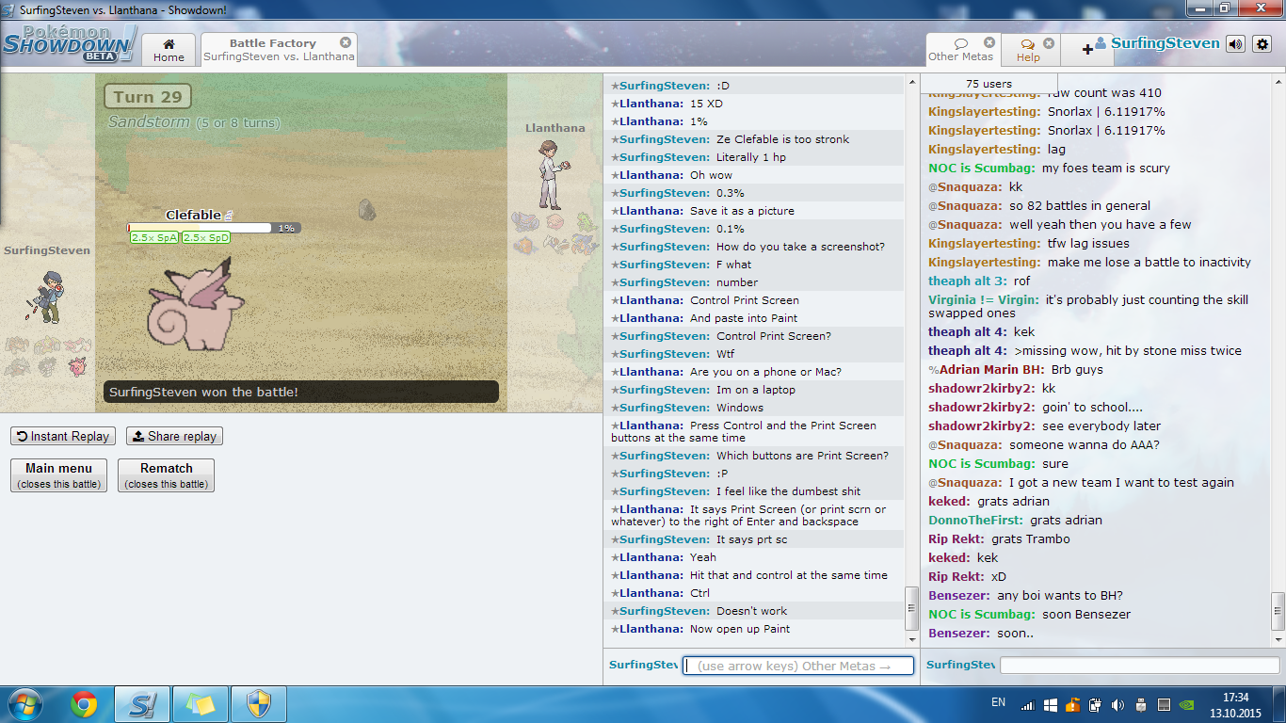
Task: Close the Other Metas chat tab
Action: coord(989,42)
